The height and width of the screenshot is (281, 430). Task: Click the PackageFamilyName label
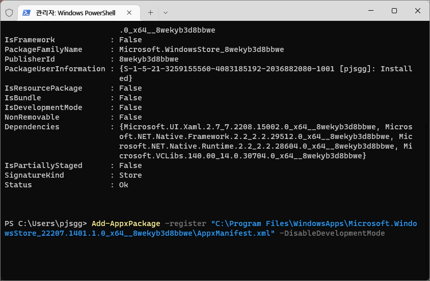pyautogui.click(x=43, y=49)
